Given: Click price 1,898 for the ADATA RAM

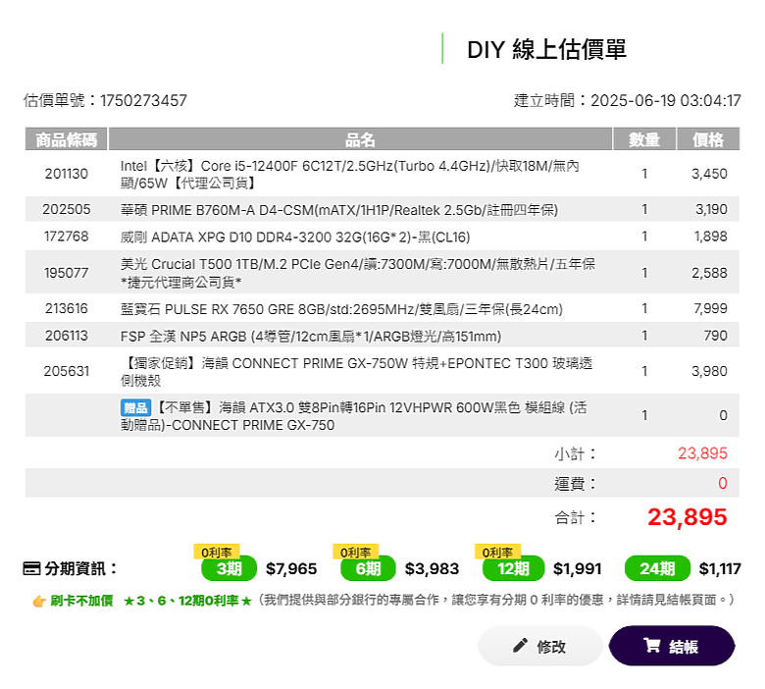Looking at the screenshot, I should click(x=710, y=237).
